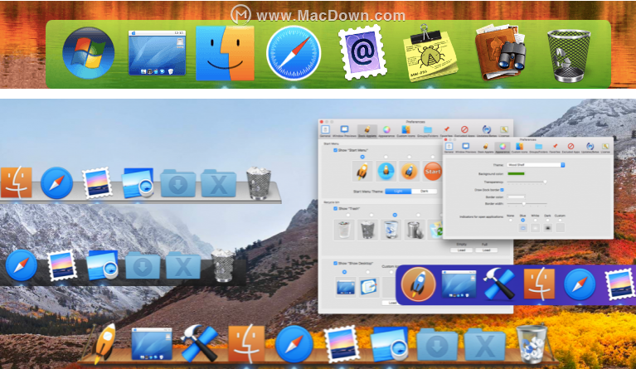The image size is (636, 369).
Task: Select radio above the orange Start button icon
Action: [x=433, y=157]
